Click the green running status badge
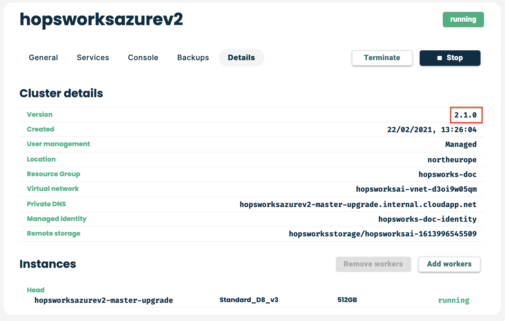Screen dimensions: 505x321 [x=463, y=20]
